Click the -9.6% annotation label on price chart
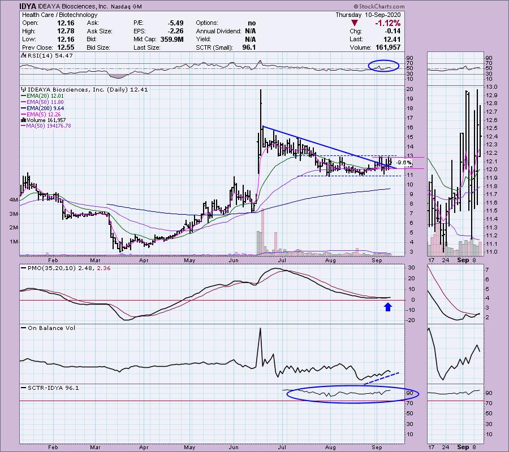 tap(404, 163)
